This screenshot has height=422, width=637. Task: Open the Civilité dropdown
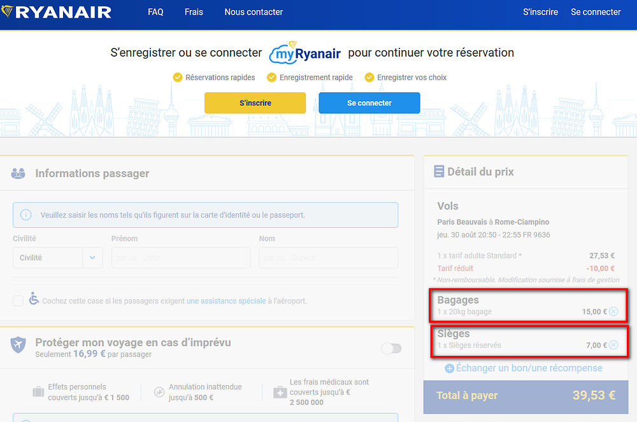tap(58, 258)
